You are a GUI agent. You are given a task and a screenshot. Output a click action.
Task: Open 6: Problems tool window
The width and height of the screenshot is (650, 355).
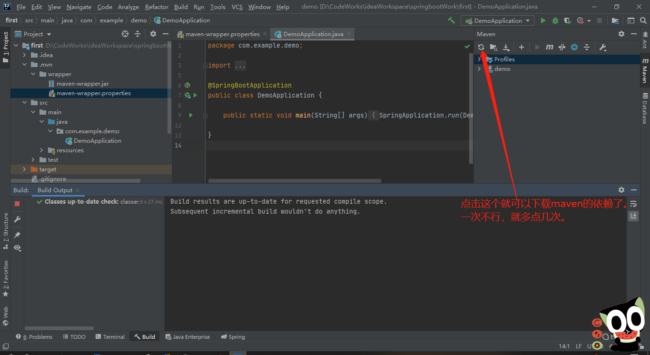point(34,336)
